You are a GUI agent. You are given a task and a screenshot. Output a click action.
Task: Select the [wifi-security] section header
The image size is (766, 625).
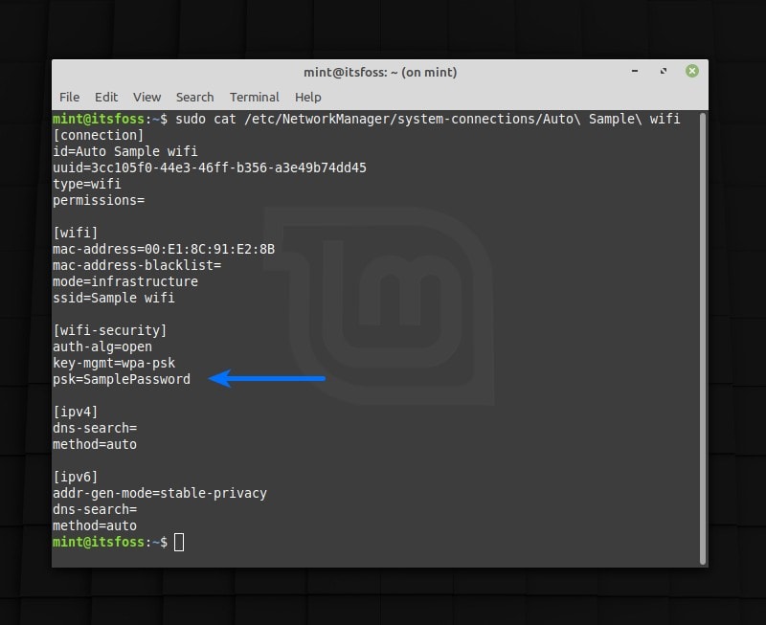coord(108,330)
